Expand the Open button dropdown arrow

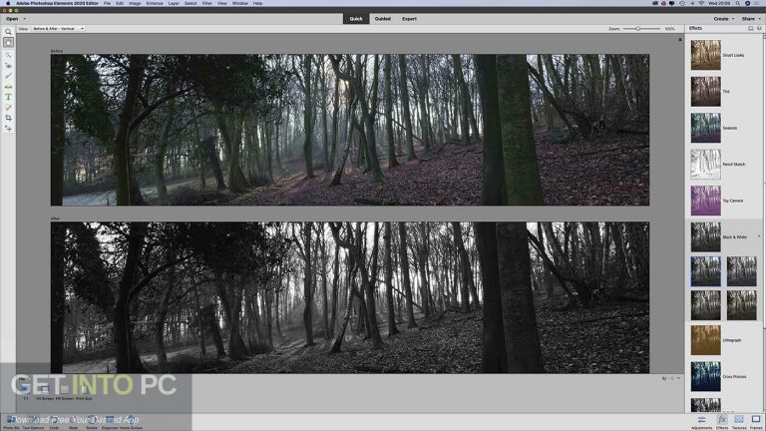[24, 19]
